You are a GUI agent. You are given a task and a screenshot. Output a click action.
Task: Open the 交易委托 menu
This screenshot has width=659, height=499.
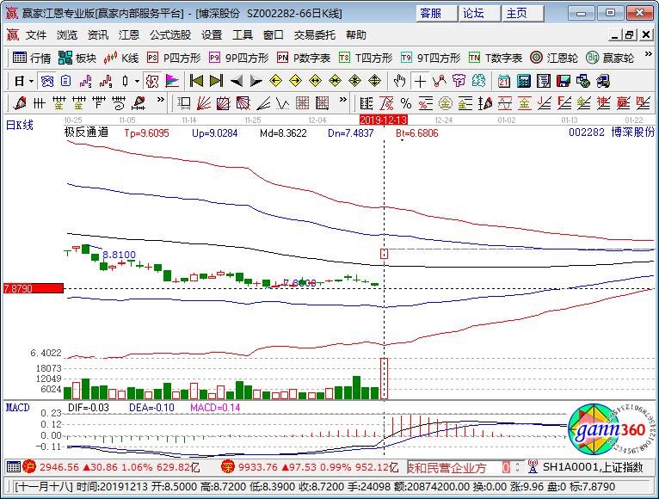click(315, 35)
